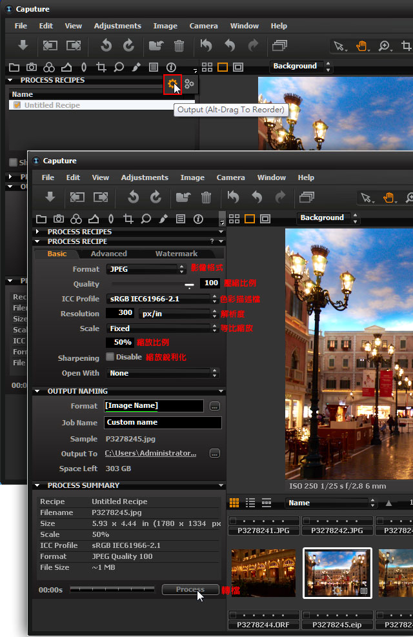
Task: Click the ascending sort triangle in browser
Action: tap(388, 503)
